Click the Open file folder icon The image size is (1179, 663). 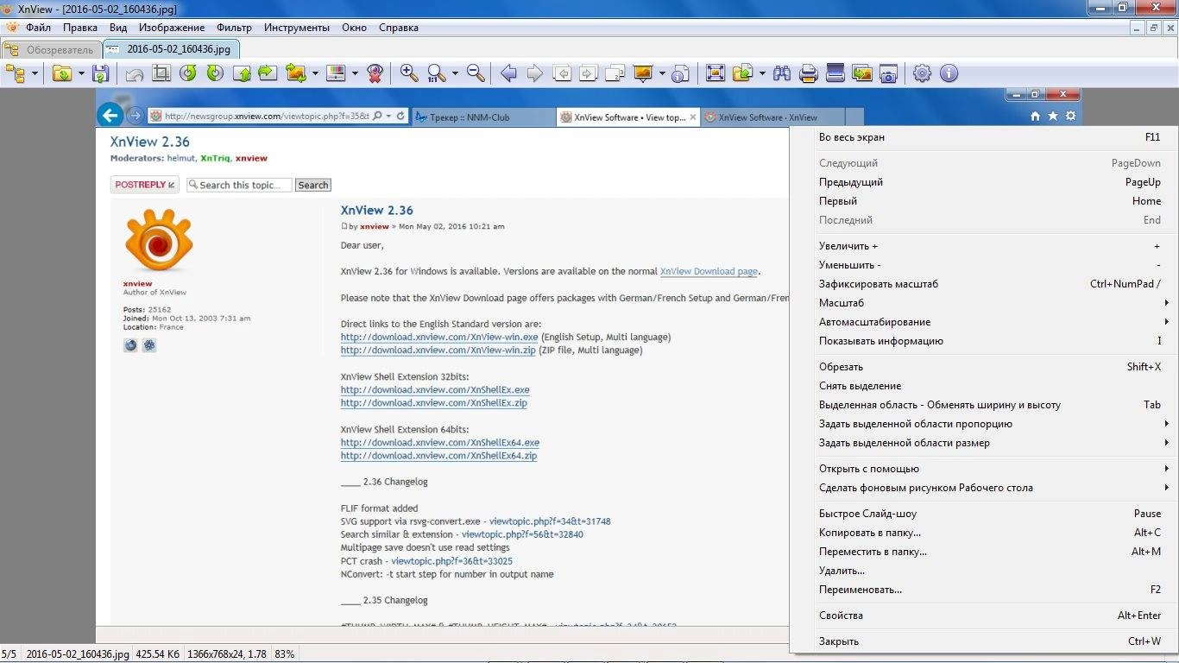click(61, 74)
